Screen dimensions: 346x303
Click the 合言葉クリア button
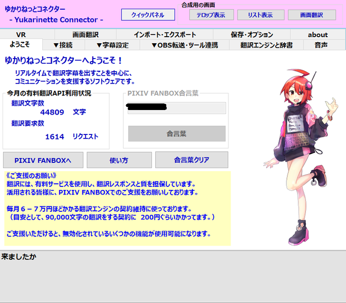[x=191, y=160]
